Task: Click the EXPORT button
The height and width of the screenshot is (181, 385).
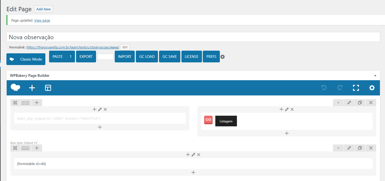Action: pos(86,57)
